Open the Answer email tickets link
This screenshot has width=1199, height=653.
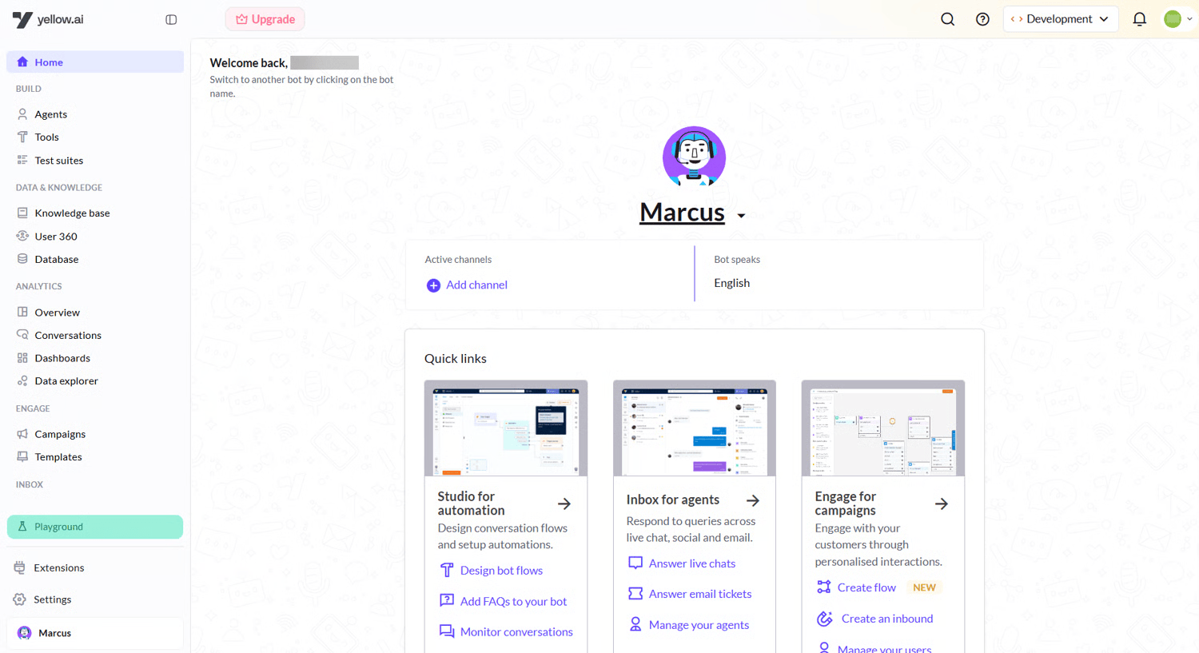pos(700,594)
